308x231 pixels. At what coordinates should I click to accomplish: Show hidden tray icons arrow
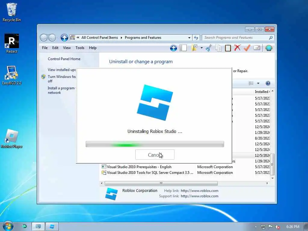(256, 227)
